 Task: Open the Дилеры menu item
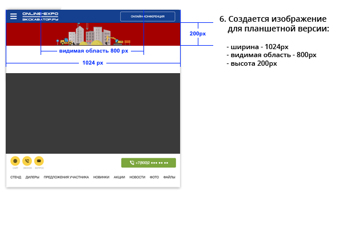33,177
